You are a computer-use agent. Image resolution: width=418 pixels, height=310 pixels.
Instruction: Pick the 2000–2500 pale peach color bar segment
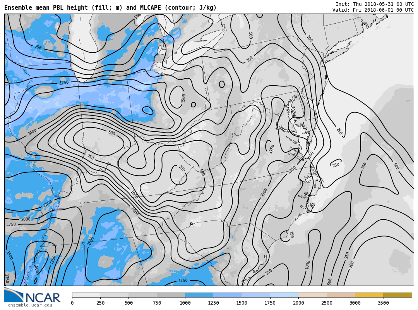(x=312, y=295)
